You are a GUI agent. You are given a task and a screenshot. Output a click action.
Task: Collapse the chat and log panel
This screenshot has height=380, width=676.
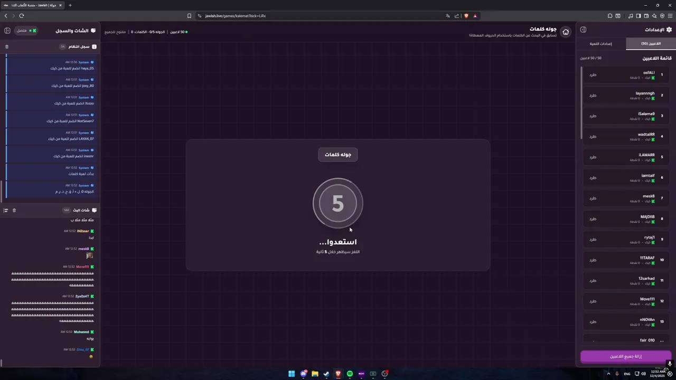7,31
